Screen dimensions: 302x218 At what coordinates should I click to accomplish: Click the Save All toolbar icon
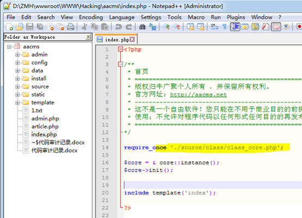(x=40, y=27)
